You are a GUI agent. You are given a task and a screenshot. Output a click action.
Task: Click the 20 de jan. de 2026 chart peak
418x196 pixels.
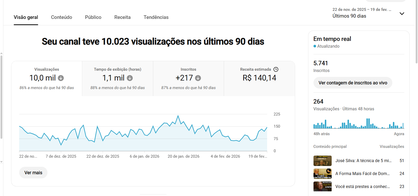coord(178,116)
